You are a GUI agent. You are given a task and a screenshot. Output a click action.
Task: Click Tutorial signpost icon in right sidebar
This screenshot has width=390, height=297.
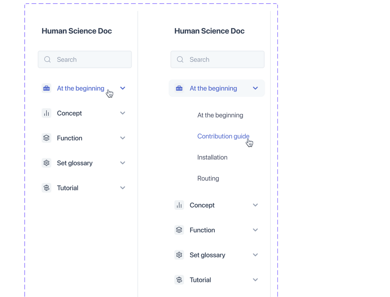tap(179, 280)
